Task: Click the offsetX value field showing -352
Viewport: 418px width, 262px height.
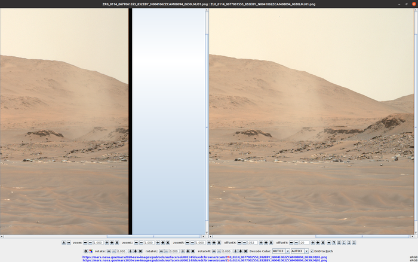Action: (x=253, y=243)
